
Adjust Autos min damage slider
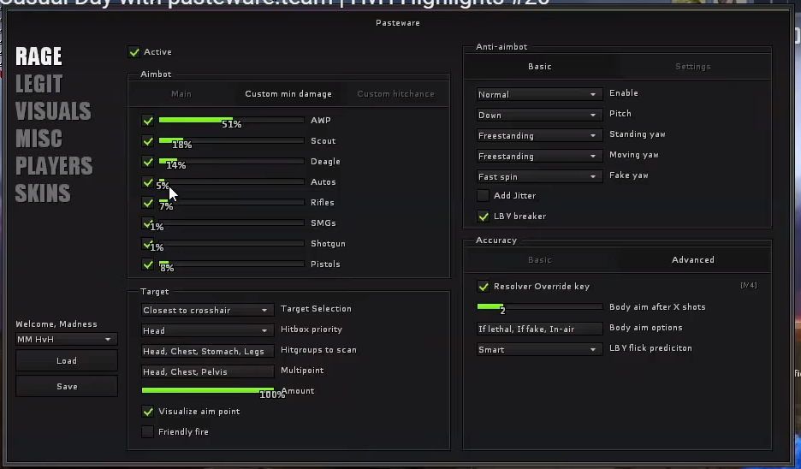(231, 181)
